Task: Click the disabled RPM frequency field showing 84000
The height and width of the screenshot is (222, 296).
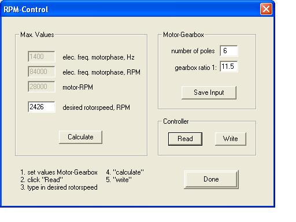Action: 42,72
